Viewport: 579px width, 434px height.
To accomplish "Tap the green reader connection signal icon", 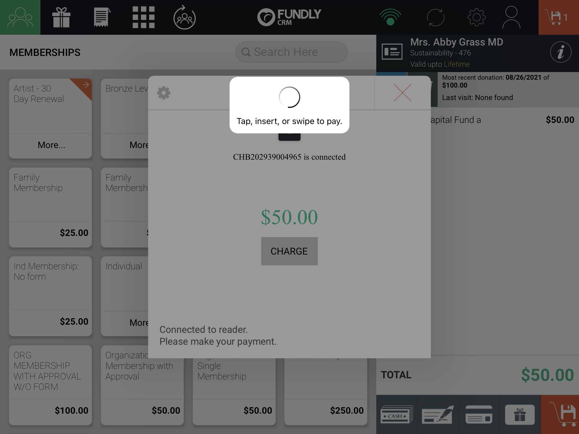I will point(390,18).
